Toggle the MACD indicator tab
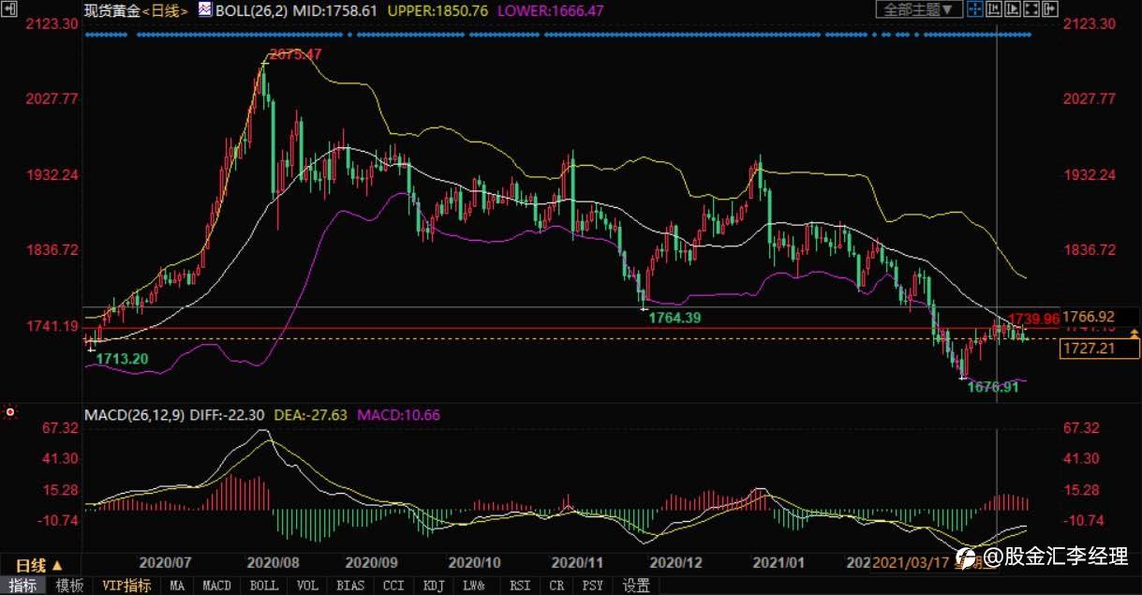This screenshot has height=595, width=1142. (x=216, y=586)
